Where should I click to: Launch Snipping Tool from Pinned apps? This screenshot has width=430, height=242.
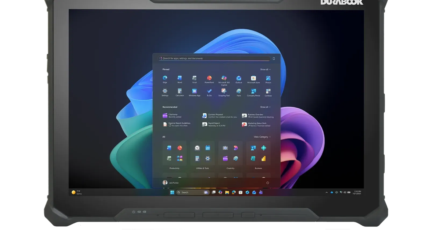point(224,92)
